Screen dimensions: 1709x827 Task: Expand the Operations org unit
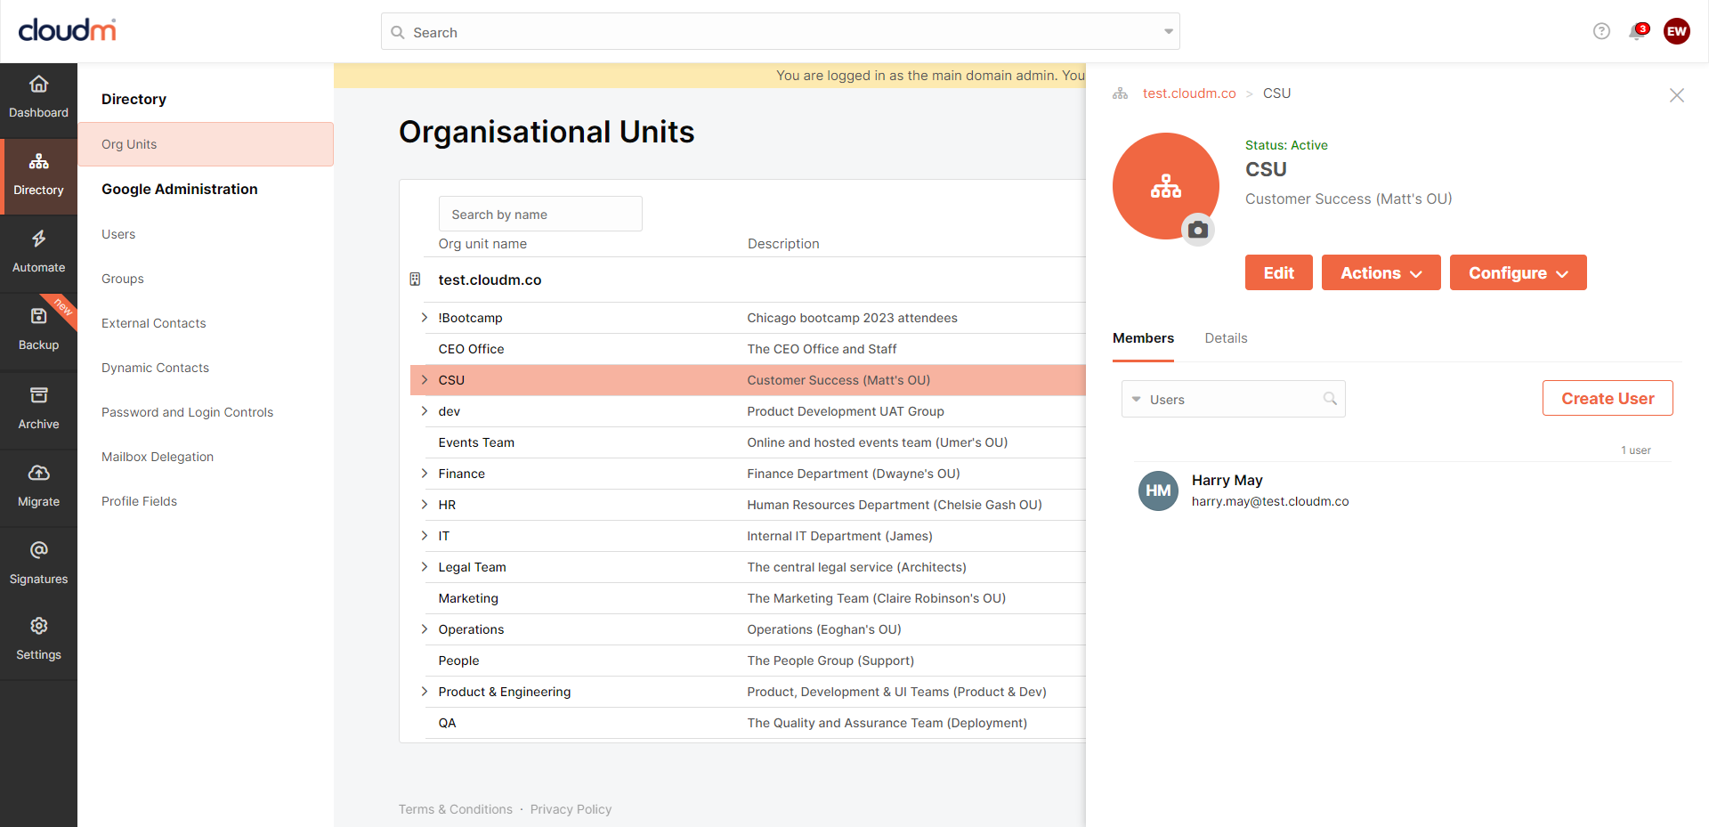pyautogui.click(x=425, y=629)
